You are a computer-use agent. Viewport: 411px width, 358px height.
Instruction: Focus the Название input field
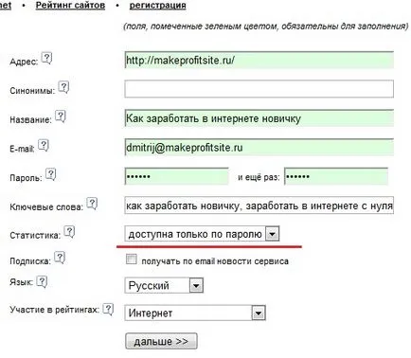259,118
